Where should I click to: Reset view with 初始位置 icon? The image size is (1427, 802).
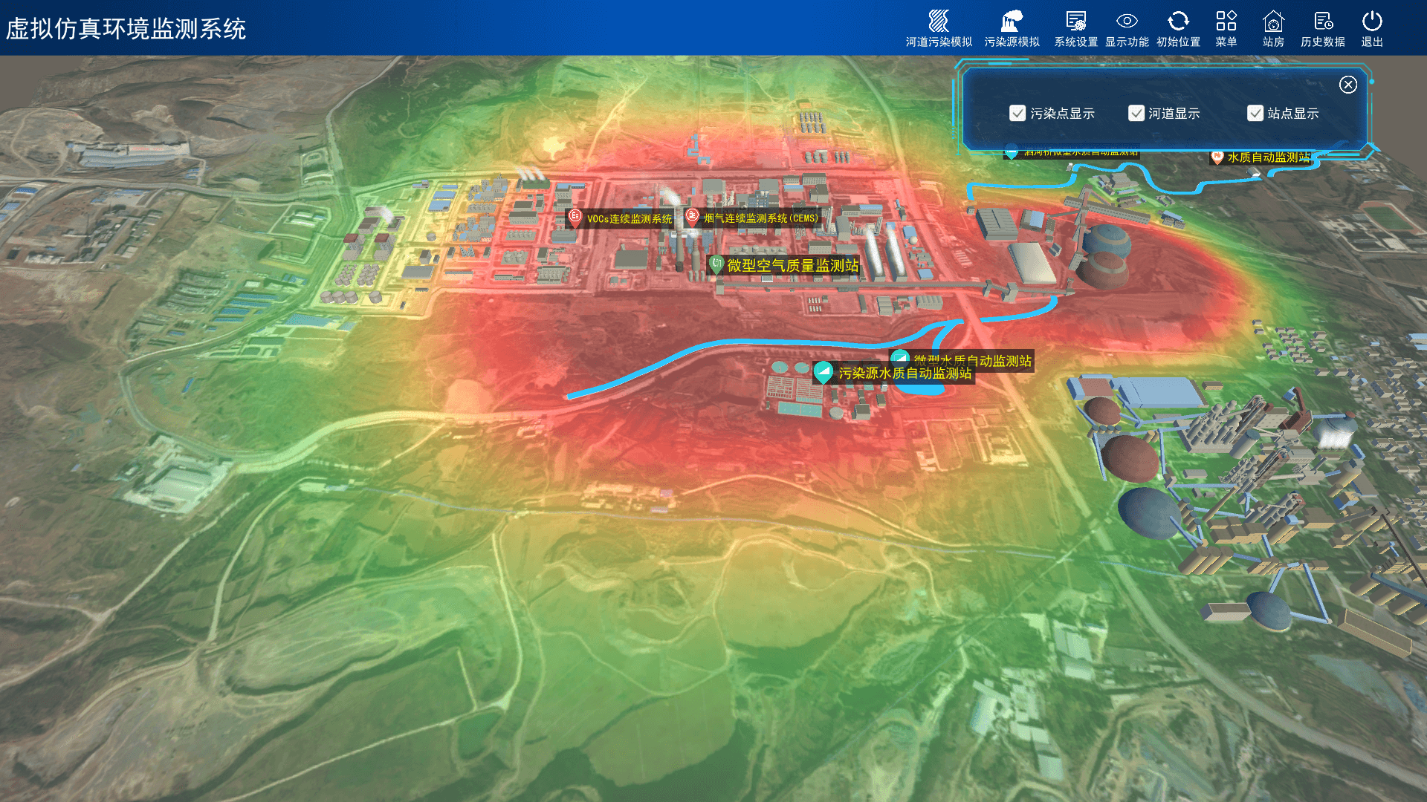pos(1178,22)
